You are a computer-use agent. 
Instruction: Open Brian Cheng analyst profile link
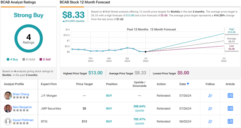tap(21, 94)
